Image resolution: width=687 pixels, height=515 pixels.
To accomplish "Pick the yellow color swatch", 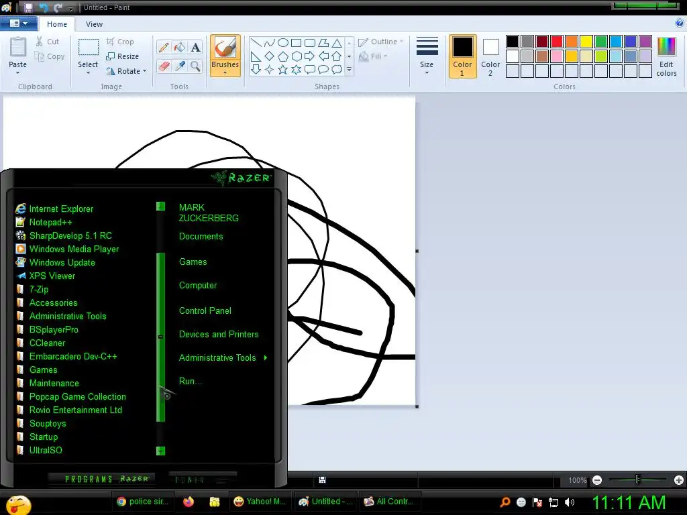I will (586, 42).
